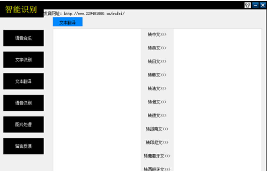Viewport: 267px width, 173px height.
Task: Select the 文本翻译 sidebar button
Action: 23,81
